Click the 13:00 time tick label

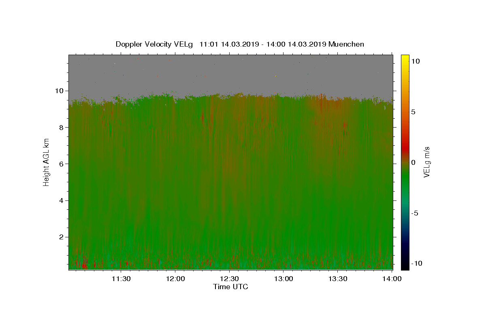[x=284, y=279]
